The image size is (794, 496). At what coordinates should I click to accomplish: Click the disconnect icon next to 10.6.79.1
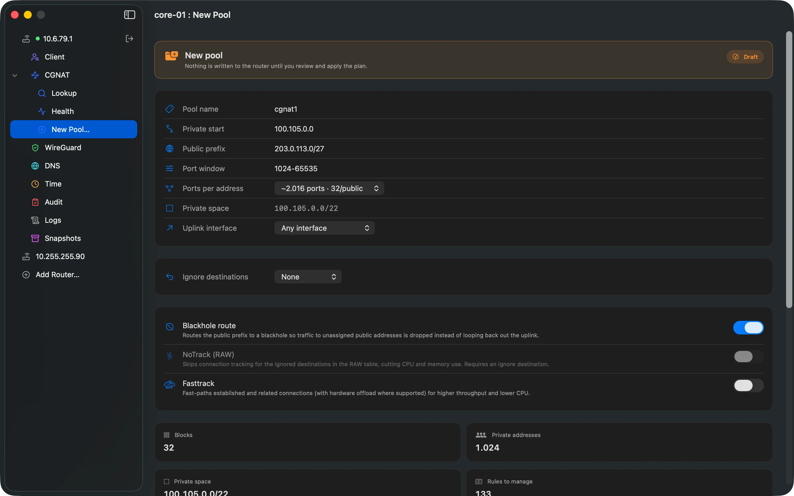[x=129, y=39]
